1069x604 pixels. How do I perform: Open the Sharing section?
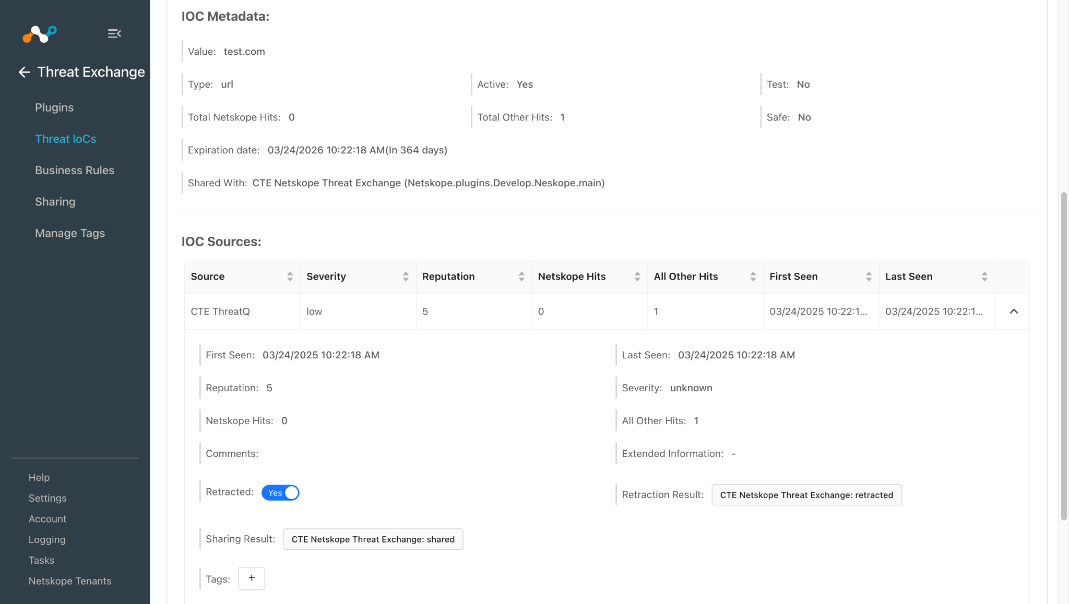click(x=55, y=202)
